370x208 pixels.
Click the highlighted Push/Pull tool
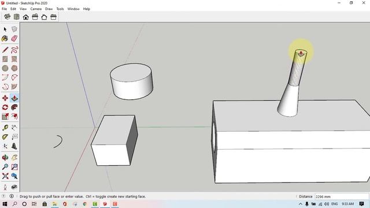click(14, 98)
